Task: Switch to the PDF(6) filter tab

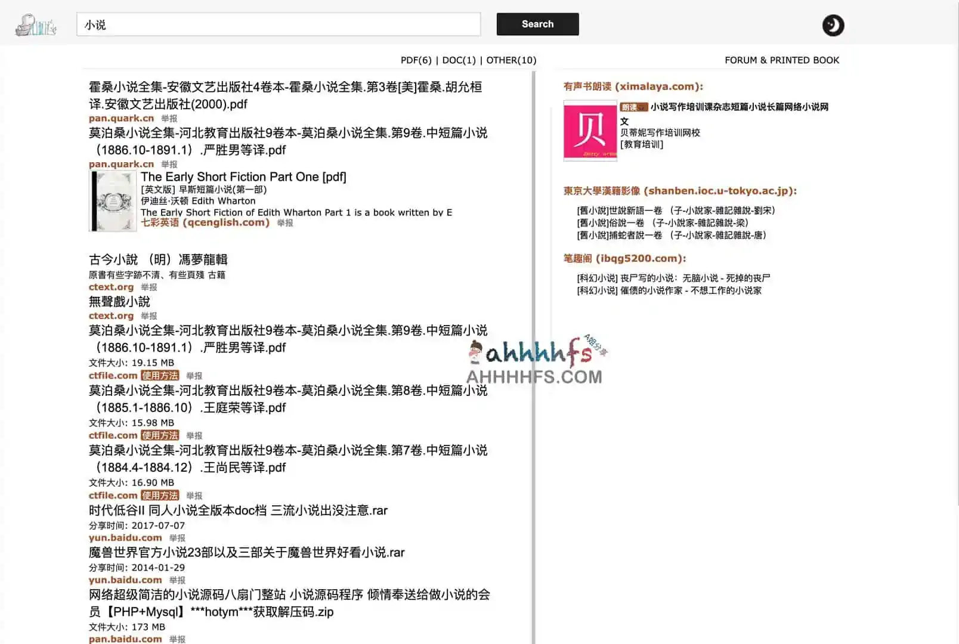Action: (416, 60)
